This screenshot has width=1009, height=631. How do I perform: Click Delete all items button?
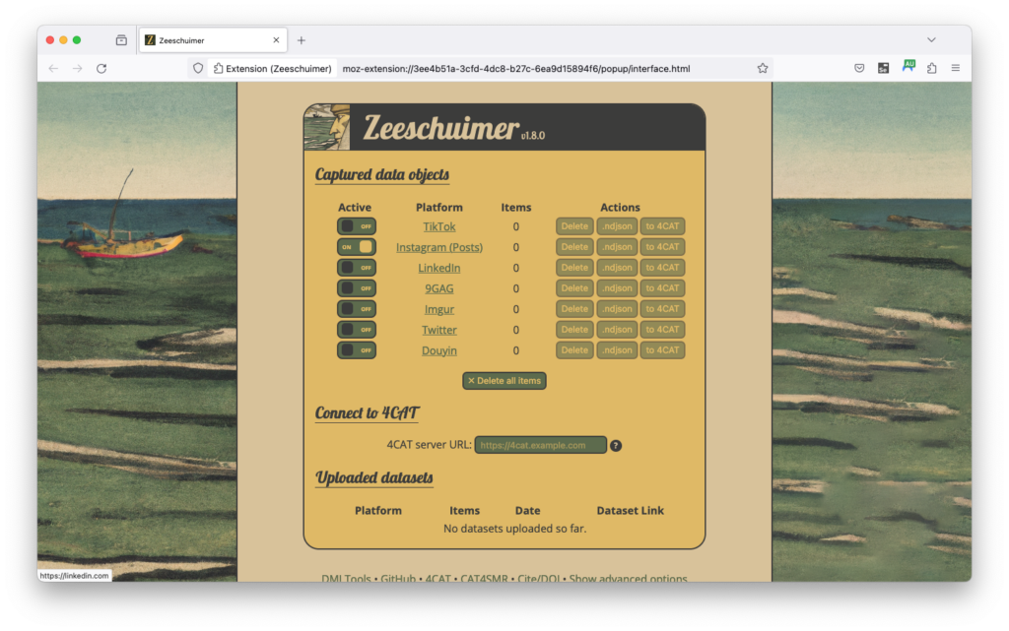tap(504, 380)
